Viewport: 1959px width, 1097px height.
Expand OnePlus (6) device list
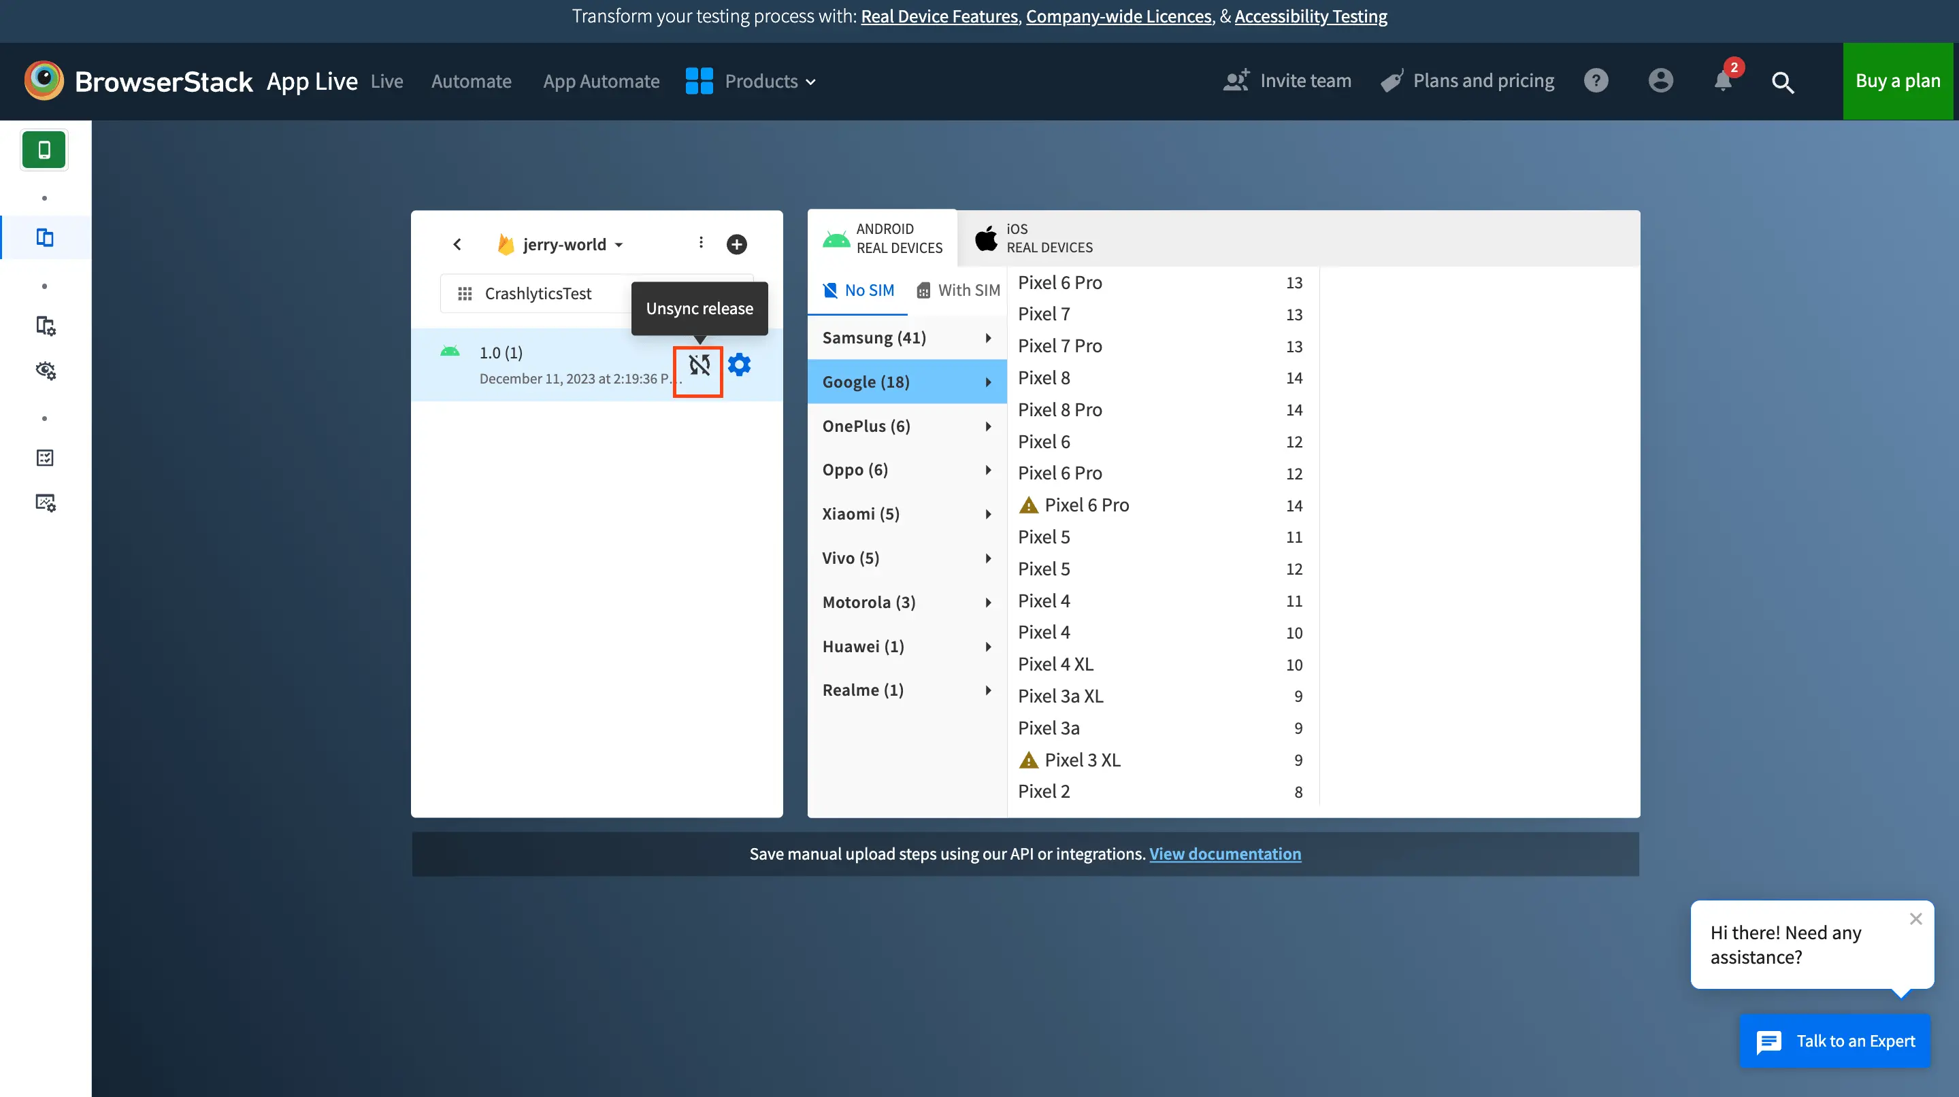click(906, 426)
